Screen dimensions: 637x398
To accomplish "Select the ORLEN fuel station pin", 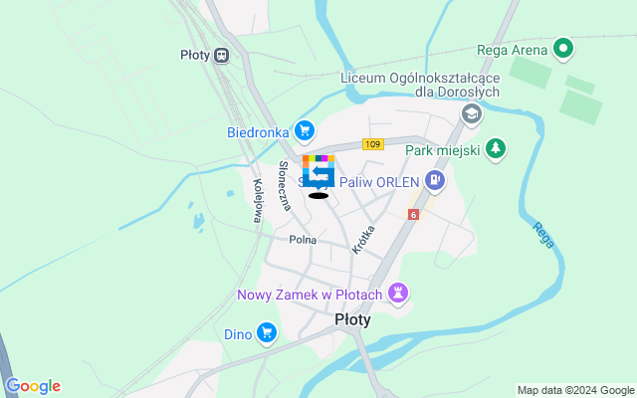I will click(435, 181).
